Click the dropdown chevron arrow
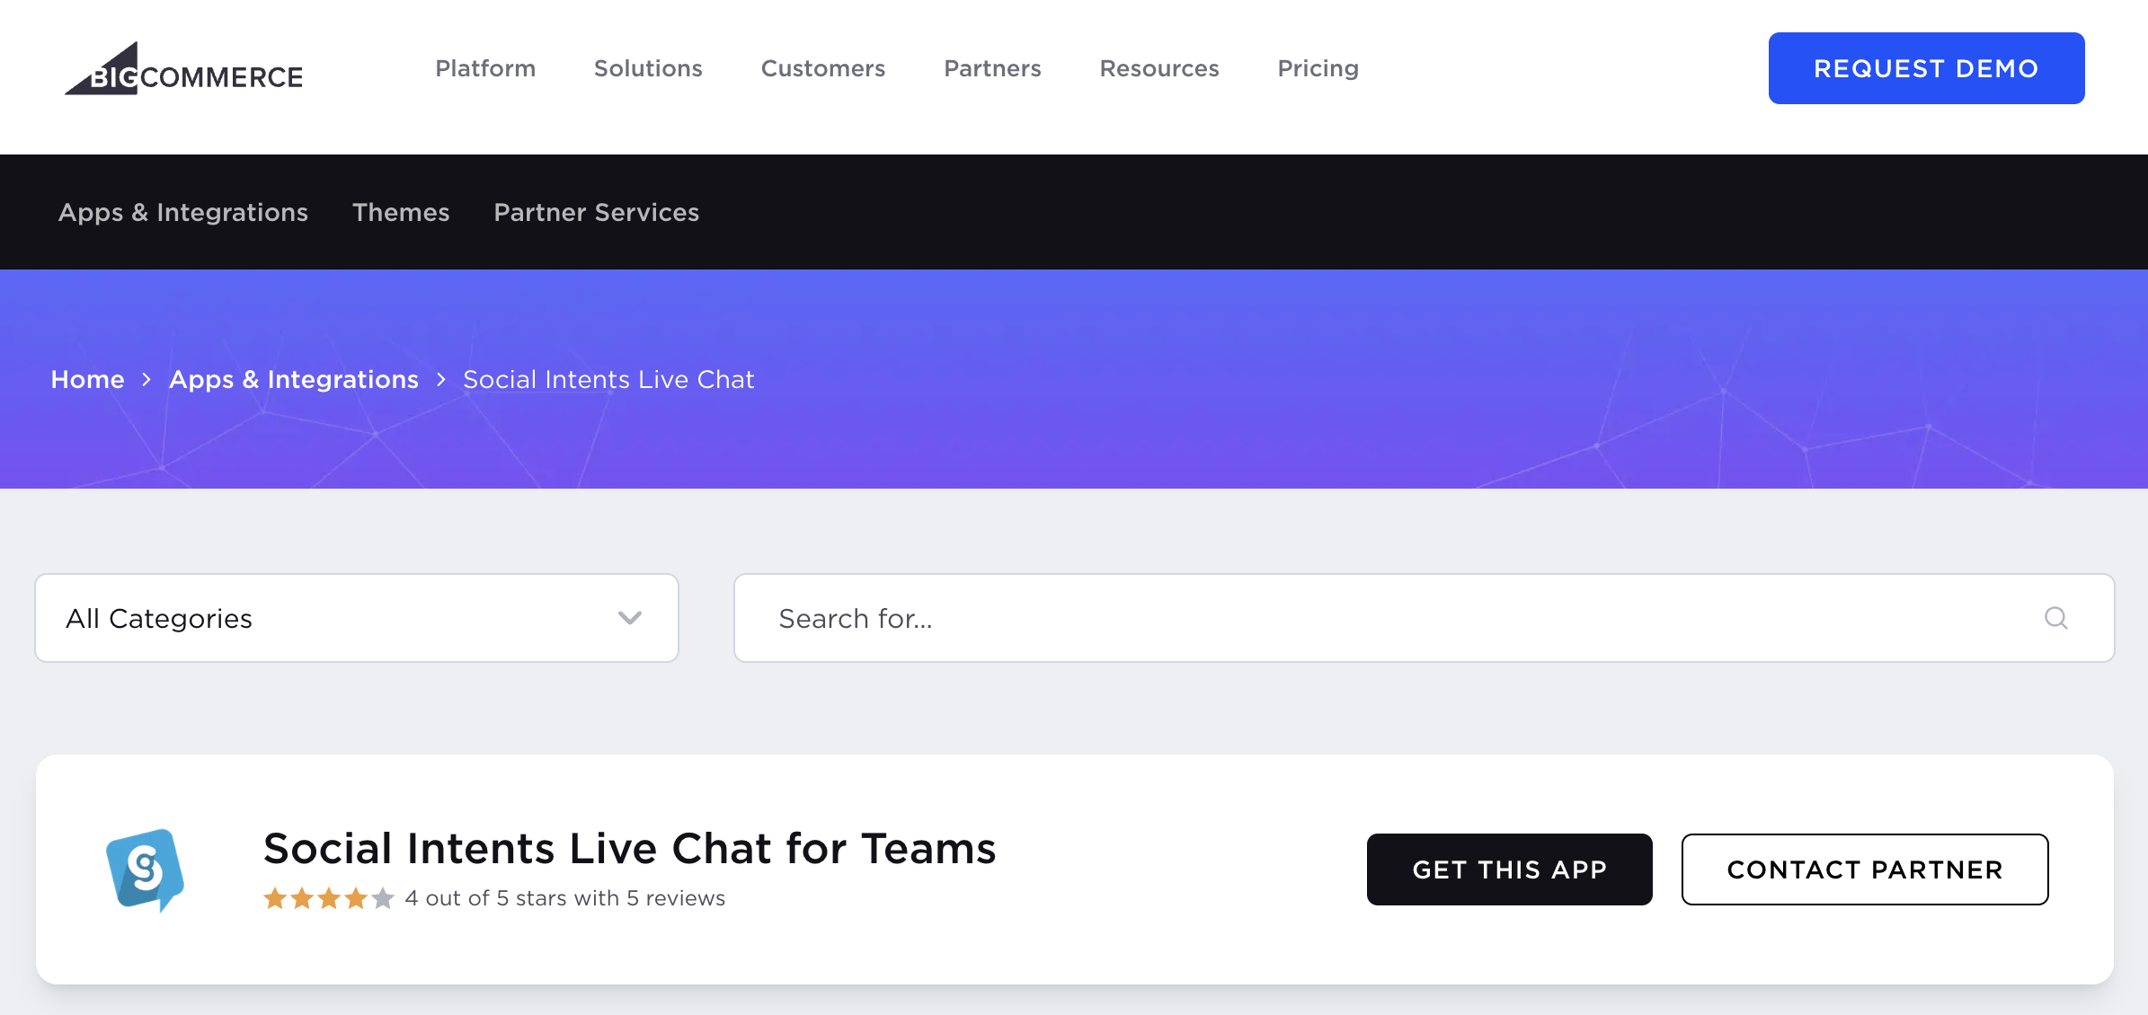The width and height of the screenshot is (2148, 1015). (x=630, y=618)
